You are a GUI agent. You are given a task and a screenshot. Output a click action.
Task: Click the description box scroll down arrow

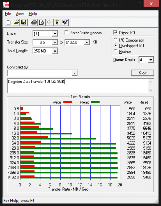[x=151, y=90]
